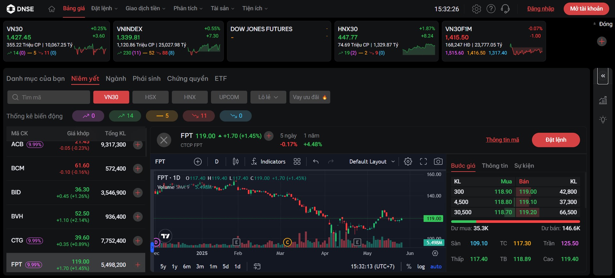Viewport: 615px width, 278px height.
Task: Expand the Phân tích menu
Action: pos(188,9)
